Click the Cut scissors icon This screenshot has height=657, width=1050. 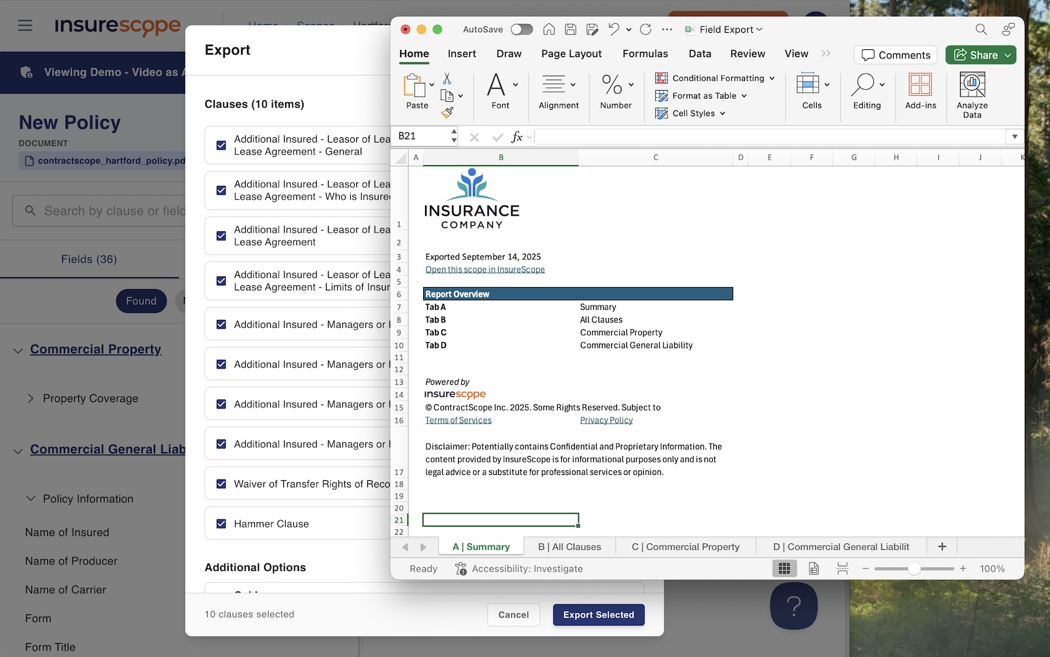(447, 78)
